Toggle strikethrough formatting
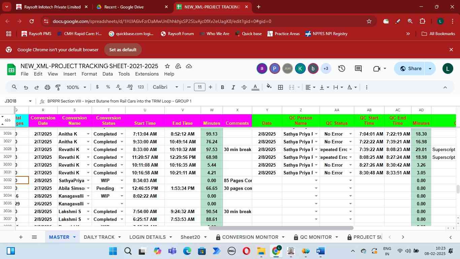This screenshot has width=460, height=259. (244, 87)
